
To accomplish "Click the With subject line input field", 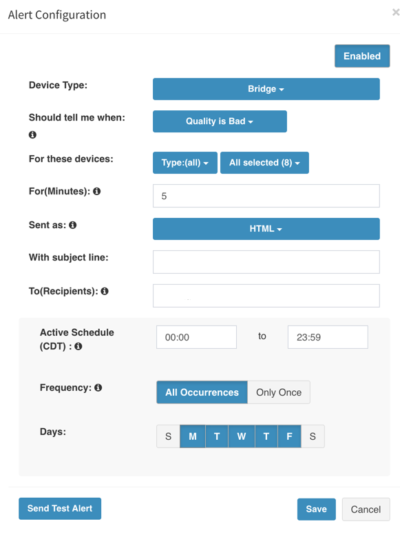I will pos(266,262).
